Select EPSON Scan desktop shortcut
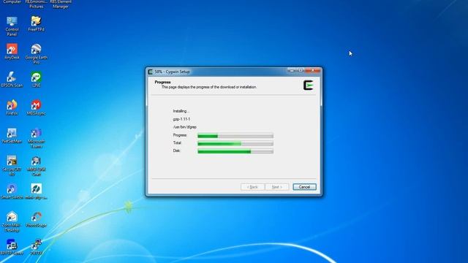Image resolution: width=468 pixels, height=263 pixels. click(12, 80)
